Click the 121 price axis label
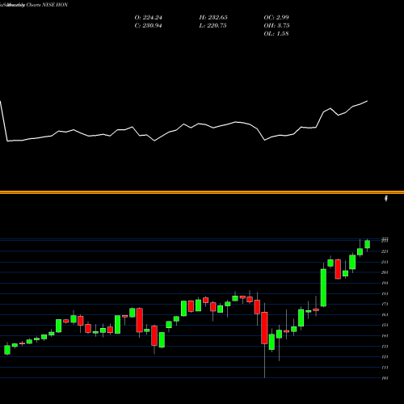Screen dimensions: 404x404 tap(385, 357)
